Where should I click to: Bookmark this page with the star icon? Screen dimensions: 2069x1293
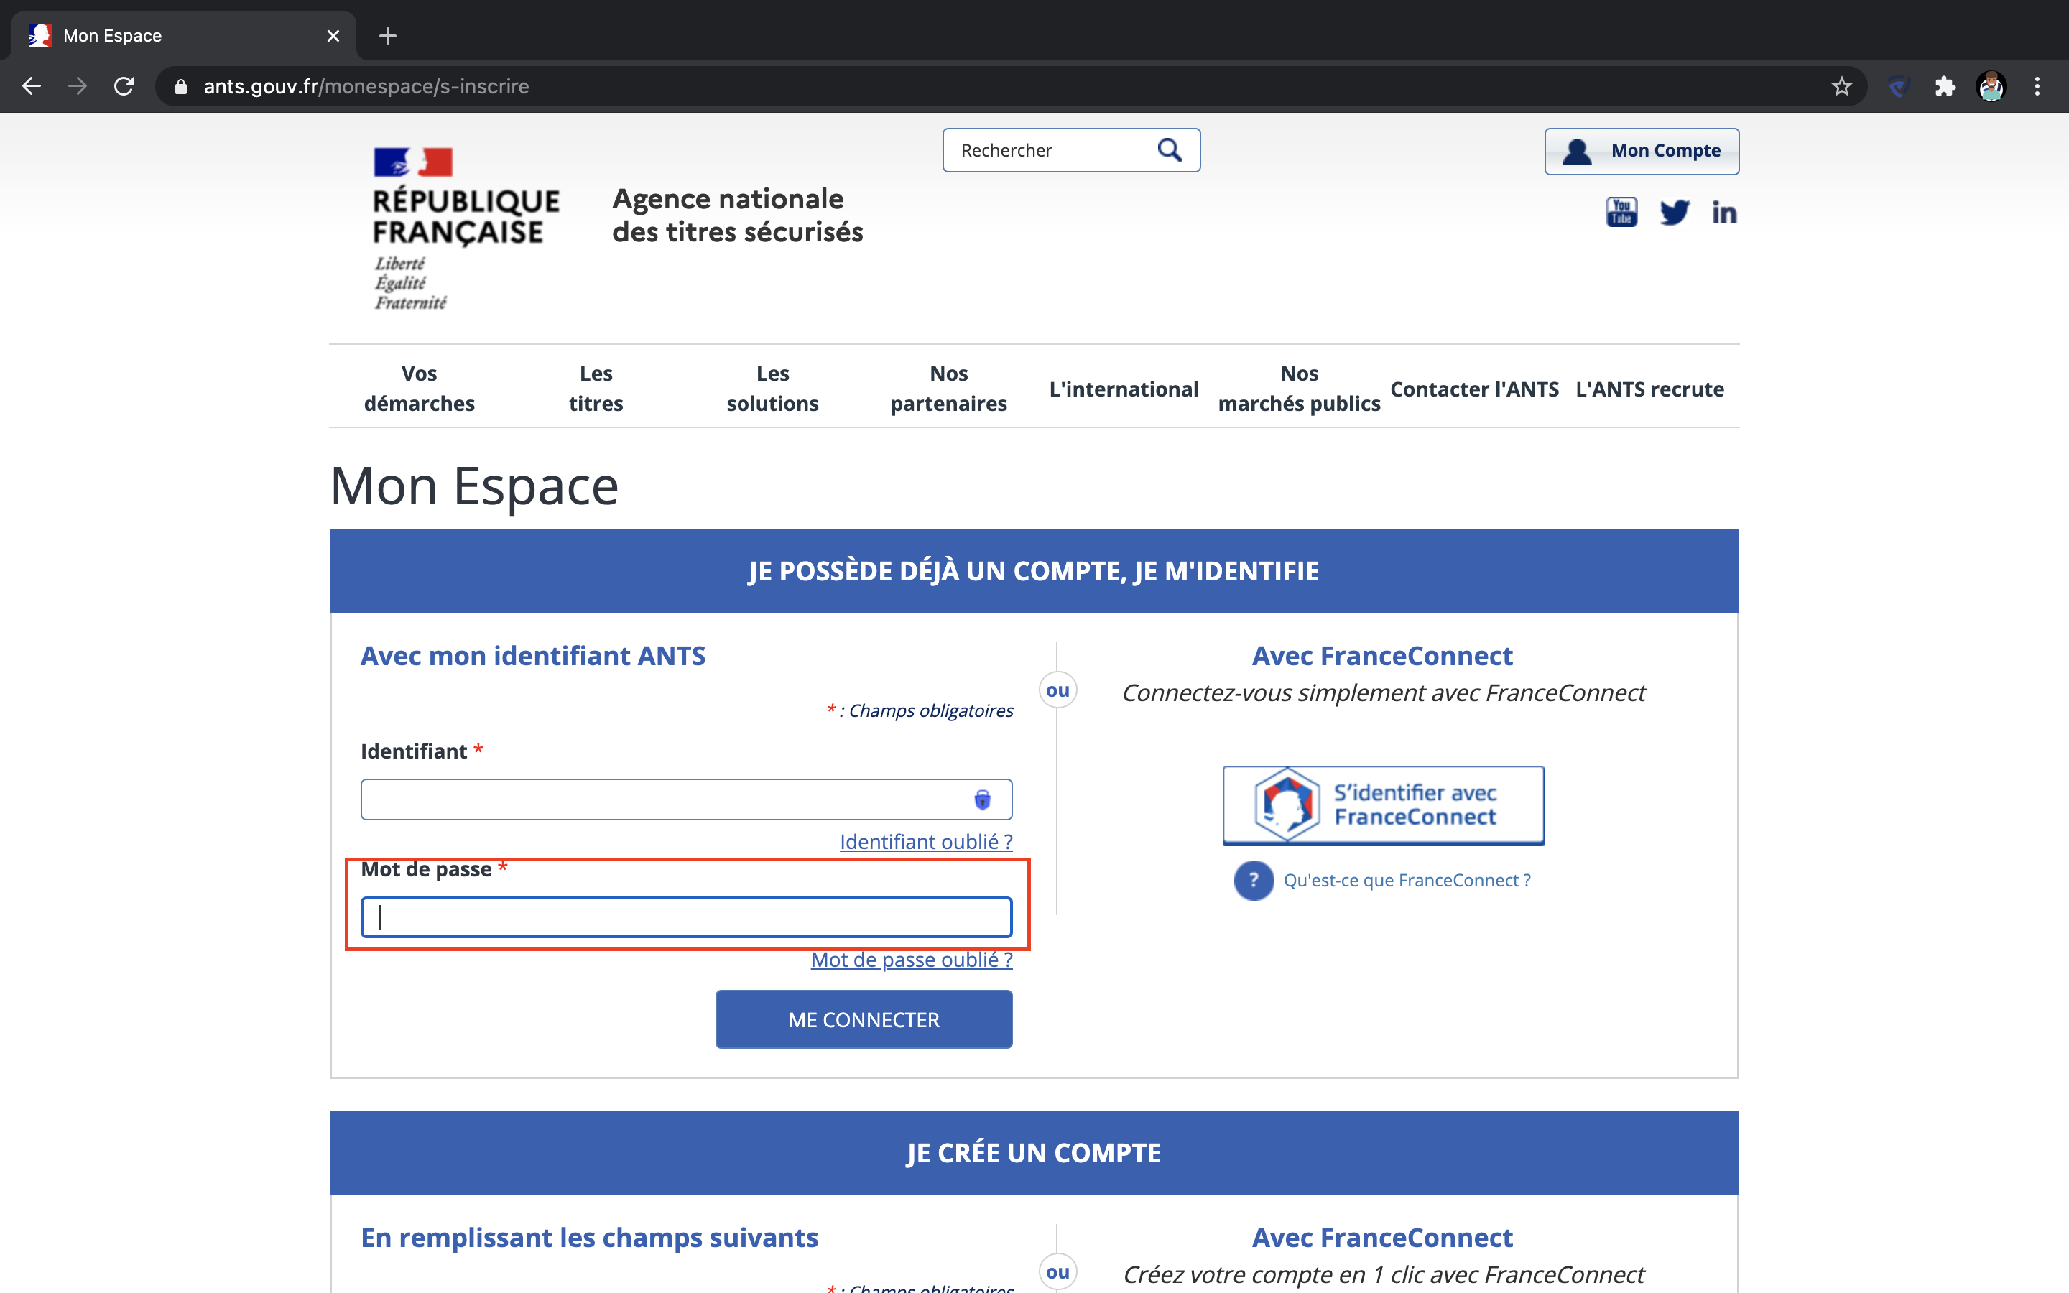pyautogui.click(x=1841, y=86)
